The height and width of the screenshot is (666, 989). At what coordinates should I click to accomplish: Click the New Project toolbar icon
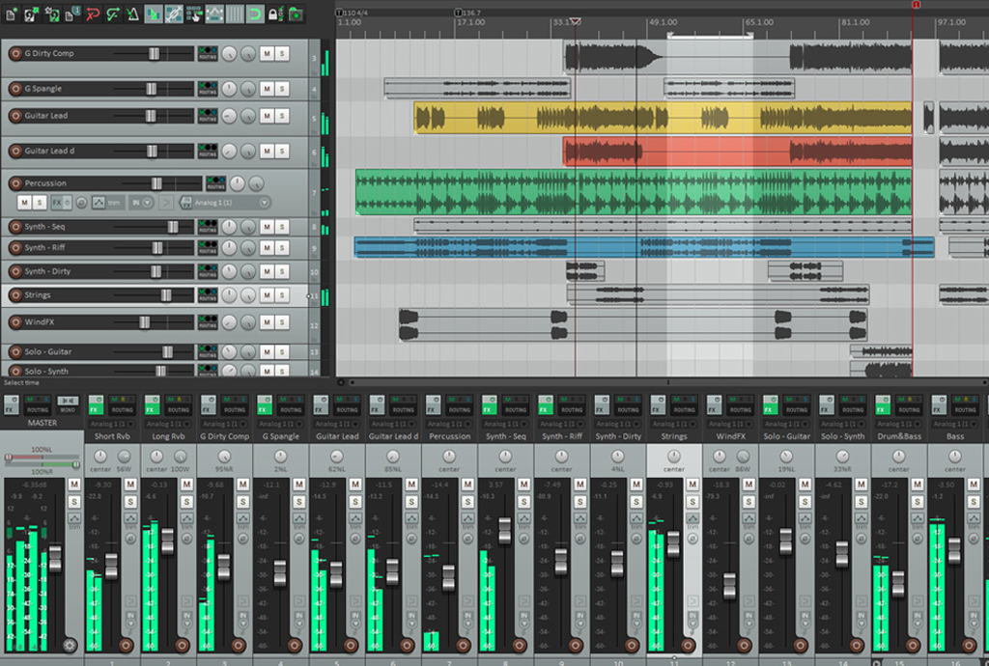pyautogui.click(x=11, y=14)
